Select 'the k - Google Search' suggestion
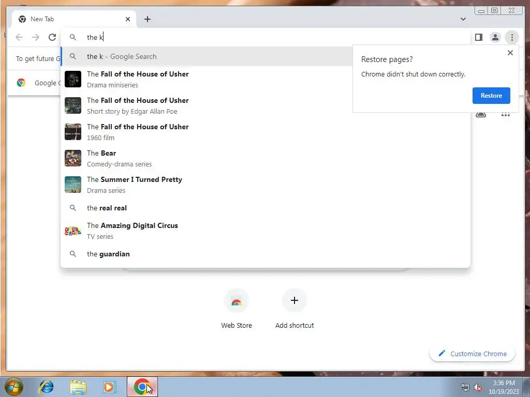The image size is (530, 397). [207, 56]
